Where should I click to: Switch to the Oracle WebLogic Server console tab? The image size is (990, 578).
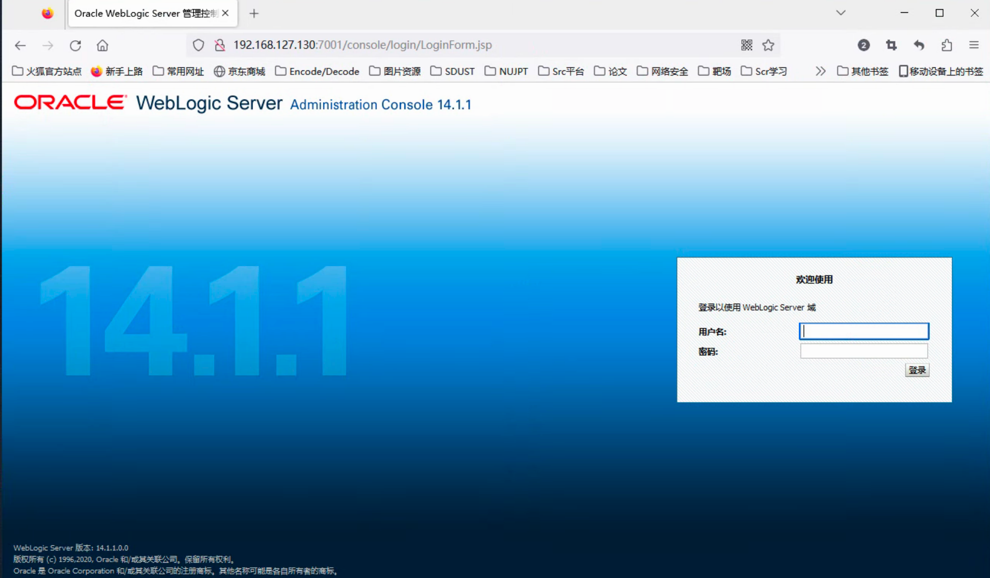pyautogui.click(x=145, y=13)
